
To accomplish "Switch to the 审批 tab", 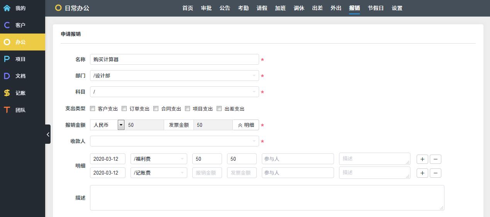I will [x=206, y=8].
